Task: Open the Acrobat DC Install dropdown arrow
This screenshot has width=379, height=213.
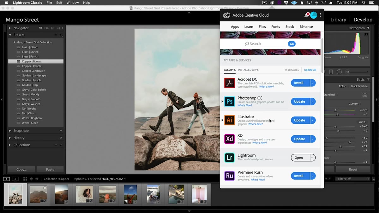Action: tap(313, 83)
